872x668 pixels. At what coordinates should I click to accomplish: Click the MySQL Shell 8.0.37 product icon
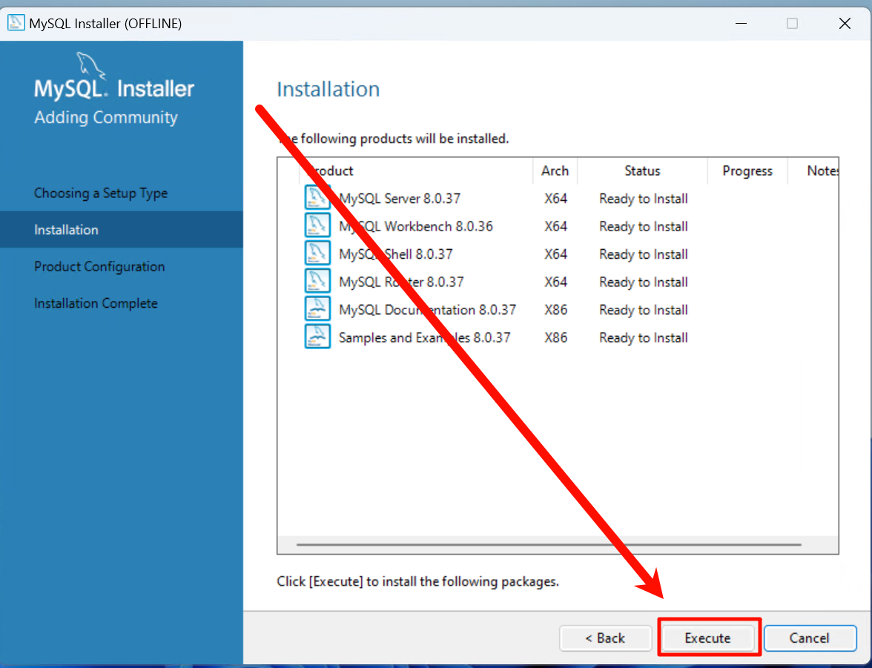click(x=317, y=253)
